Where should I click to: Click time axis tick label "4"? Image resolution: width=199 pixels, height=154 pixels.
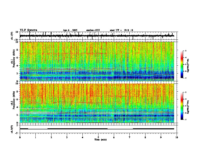83,137
